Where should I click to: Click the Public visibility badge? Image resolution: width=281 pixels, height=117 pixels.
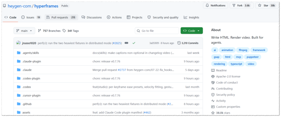(65, 6)
